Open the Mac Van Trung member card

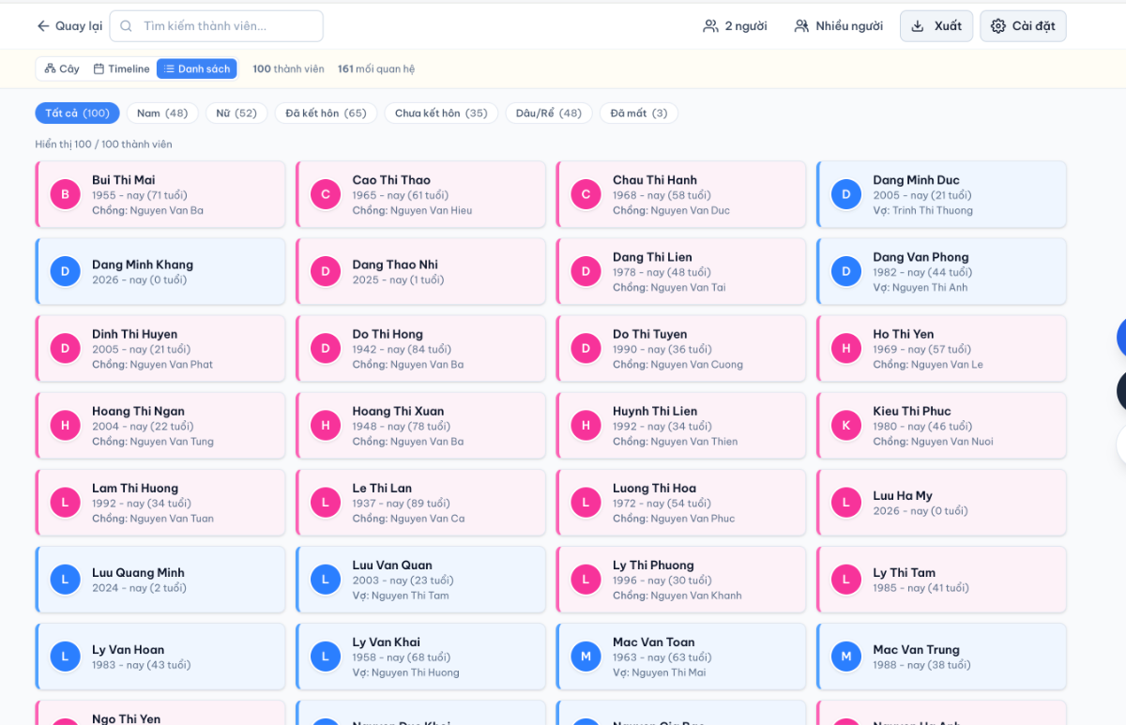pyautogui.click(x=941, y=657)
